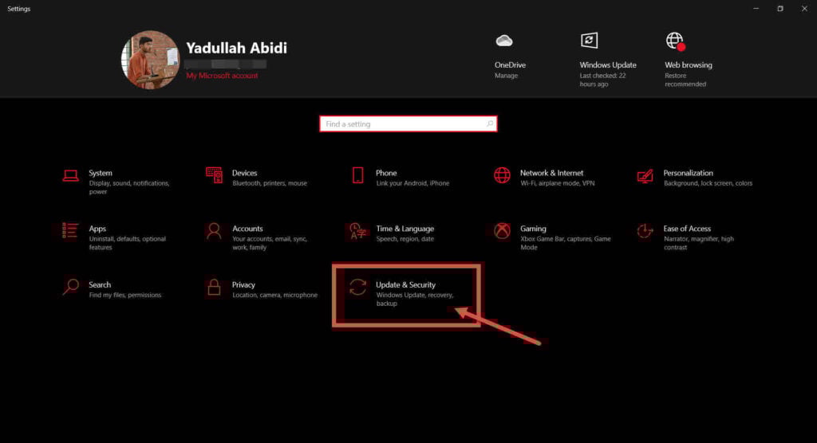
Task: Open the System laptop icon
Action: pos(70,176)
